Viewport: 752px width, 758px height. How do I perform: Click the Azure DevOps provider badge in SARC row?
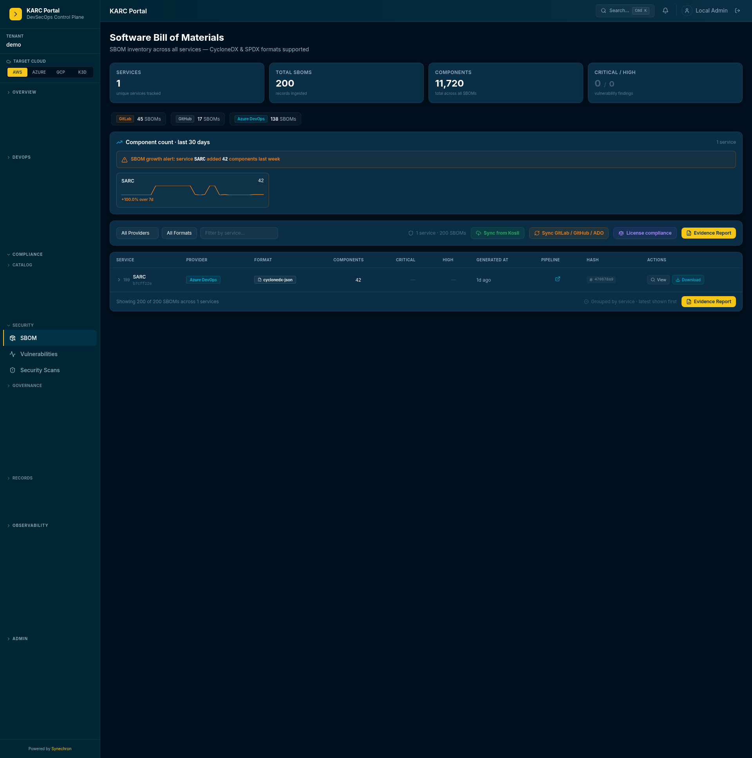(x=203, y=280)
